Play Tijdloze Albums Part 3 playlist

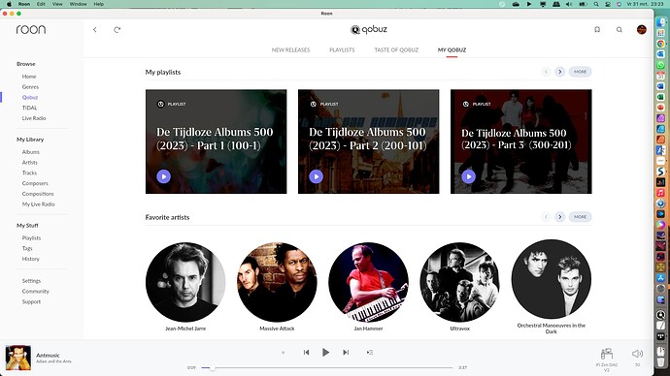[x=469, y=176]
